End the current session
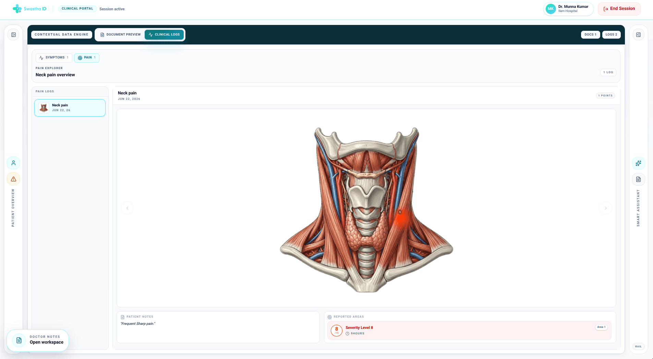653x359 pixels. [x=619, y=9]
